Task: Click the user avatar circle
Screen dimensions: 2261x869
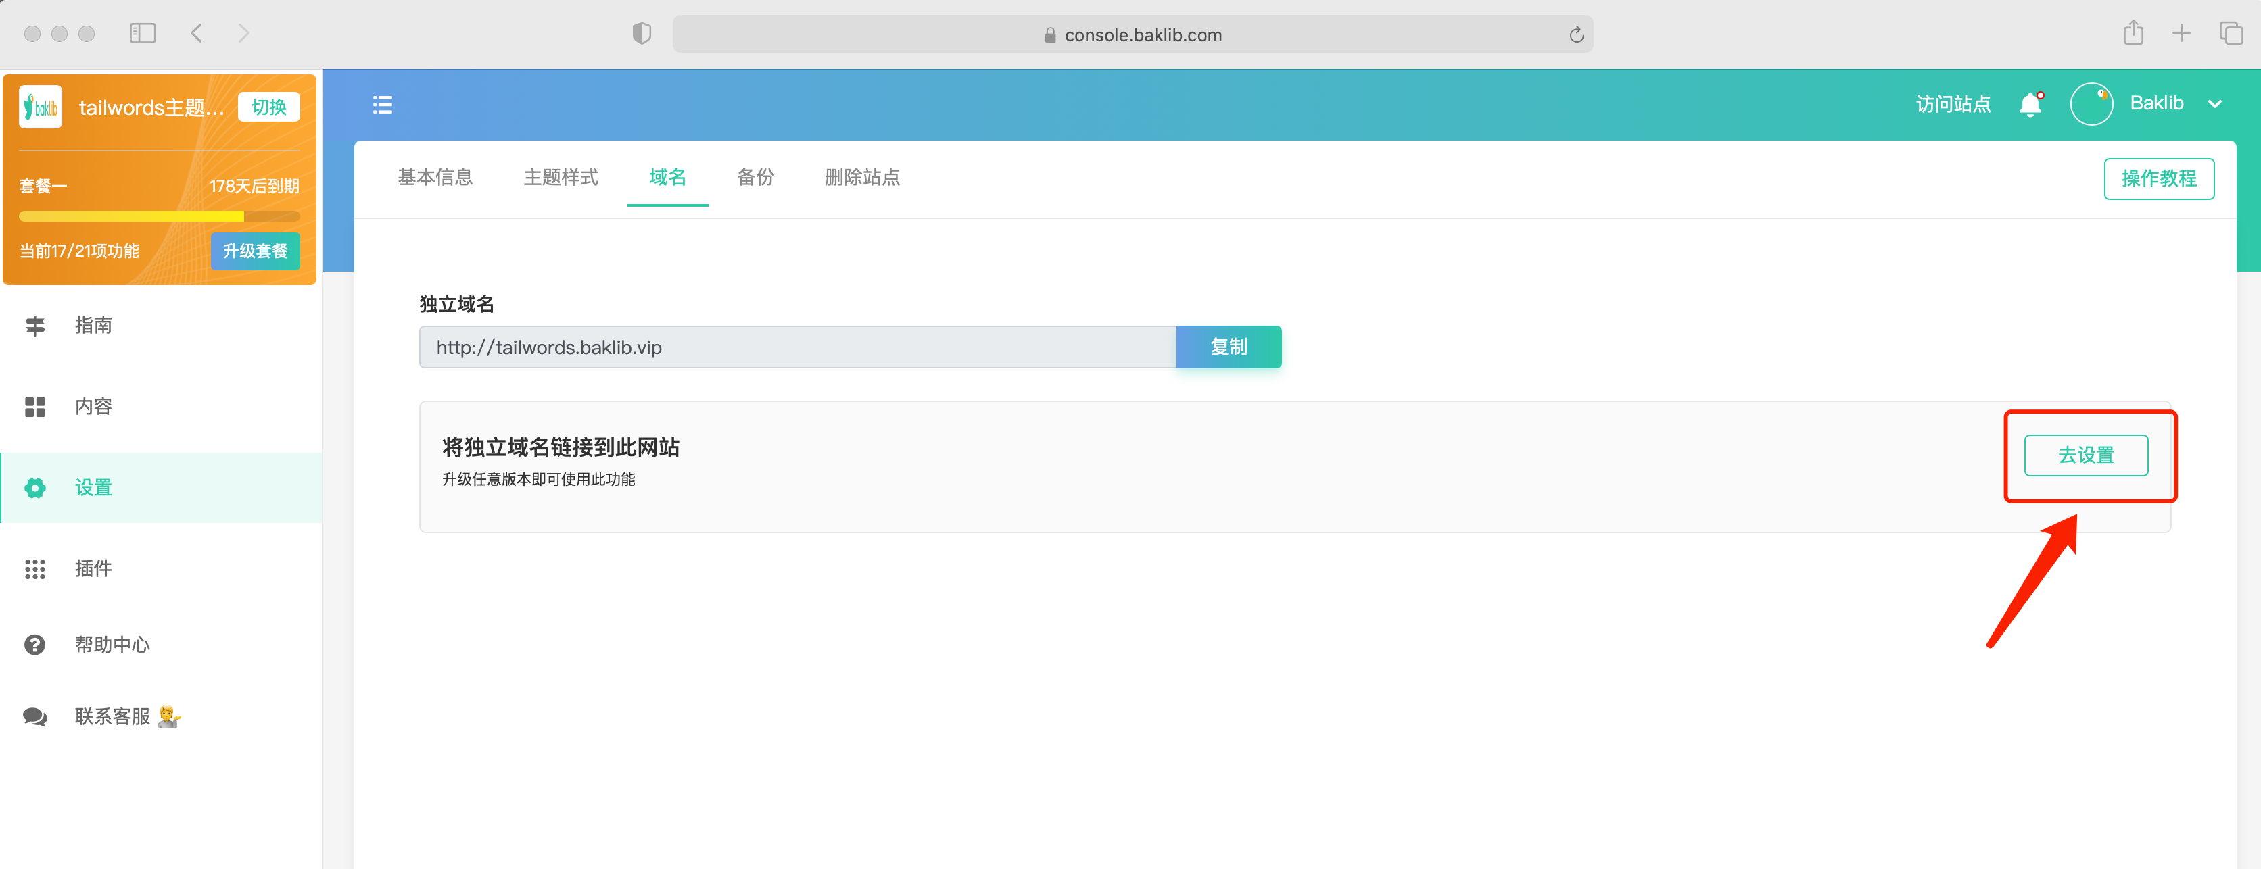Action: click(x=2091, y=104)
